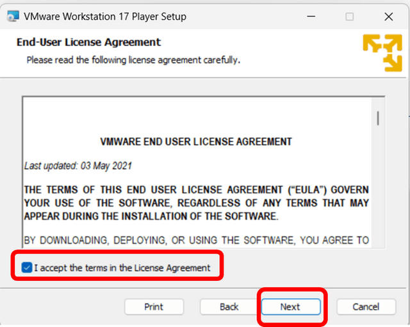
Task: Click the 'BY DOWNLOADING, DEPLOYING' paragraph
Action: [x=196, y=241]
